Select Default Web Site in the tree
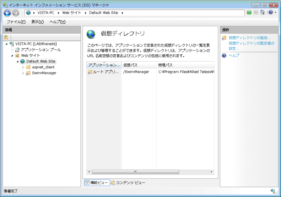The width and height of the screenshot is (281, 197). (x=41, y=61)
